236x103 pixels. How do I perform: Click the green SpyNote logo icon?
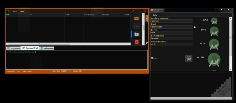(8, 11)
